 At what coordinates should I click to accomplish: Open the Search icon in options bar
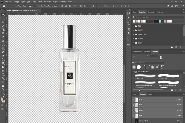[172, 6]
